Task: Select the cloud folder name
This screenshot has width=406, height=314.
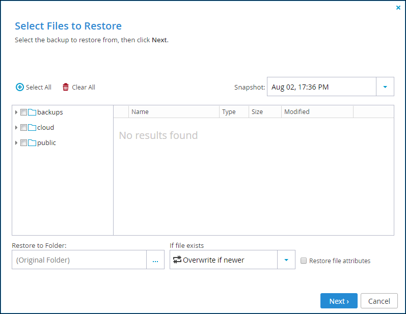Action: (45, 128)
